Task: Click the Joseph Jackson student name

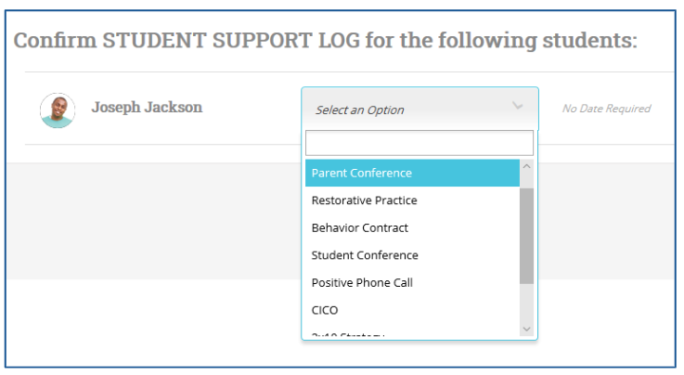Action: coord(147,108)
